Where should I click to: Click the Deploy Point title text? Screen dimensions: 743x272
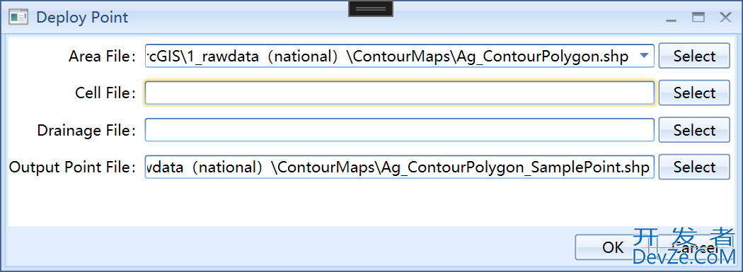point(83,18)
